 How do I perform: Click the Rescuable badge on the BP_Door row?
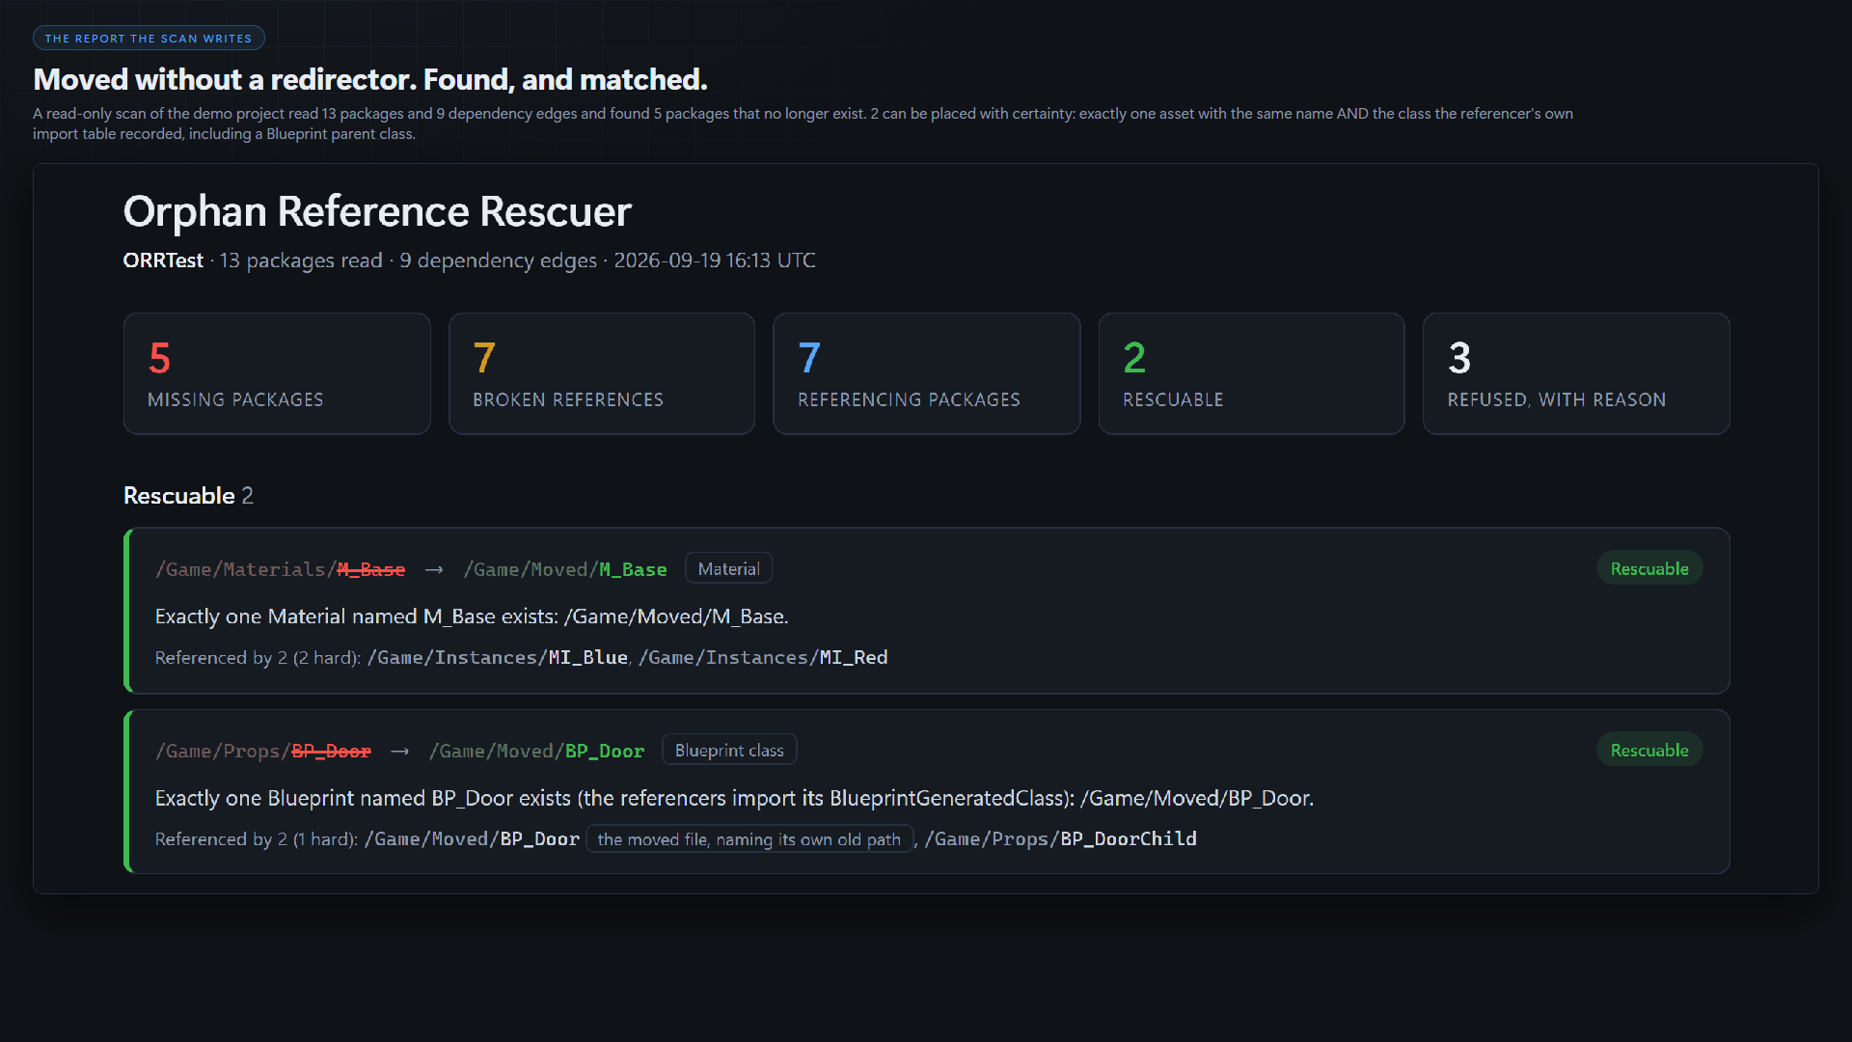click(1649, 750)
